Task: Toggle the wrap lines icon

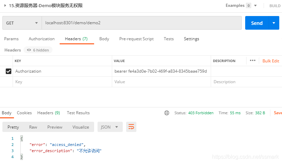Action: [x=131, y=127]
